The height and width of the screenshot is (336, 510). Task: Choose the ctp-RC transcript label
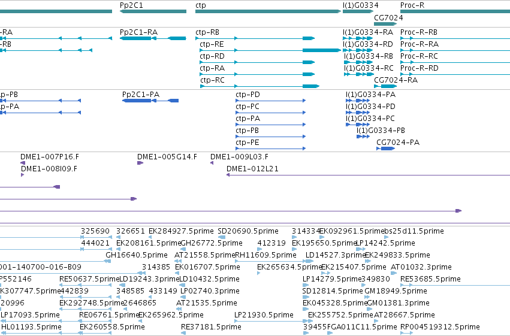pyautogui.click(x=212, y=80)
